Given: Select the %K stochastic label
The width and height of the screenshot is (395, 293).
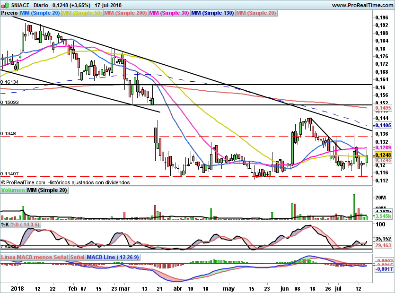Looking at the screenshot, I should [x=5, y=224].
